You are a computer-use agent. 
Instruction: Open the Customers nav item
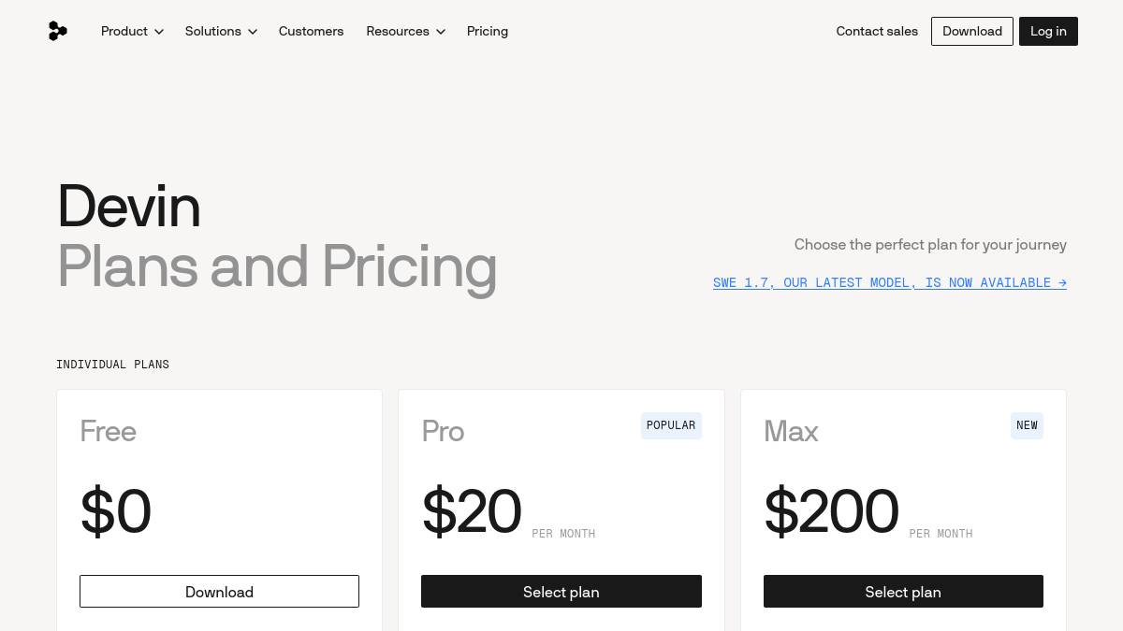click(x=311, y=31)
